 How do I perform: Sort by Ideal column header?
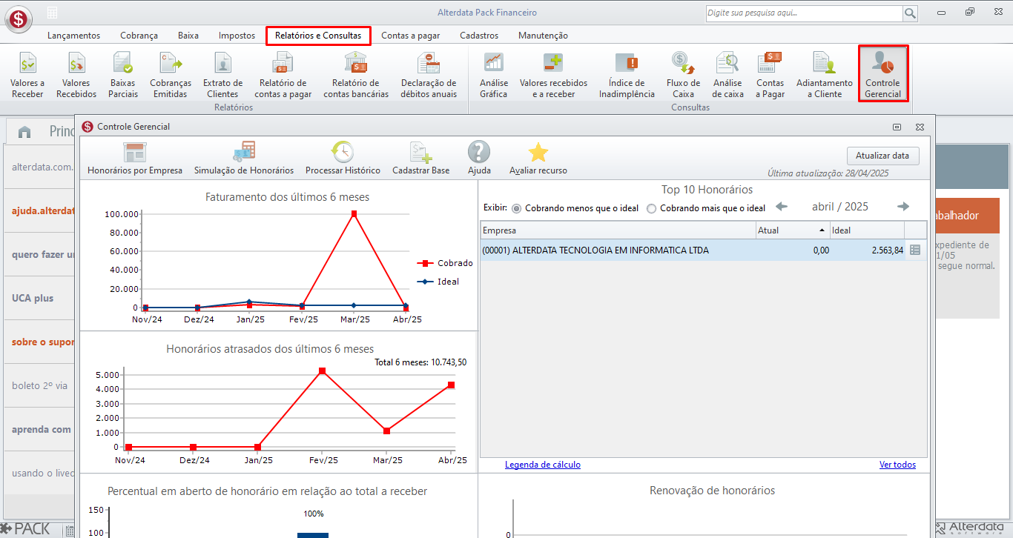click(866, 230)
